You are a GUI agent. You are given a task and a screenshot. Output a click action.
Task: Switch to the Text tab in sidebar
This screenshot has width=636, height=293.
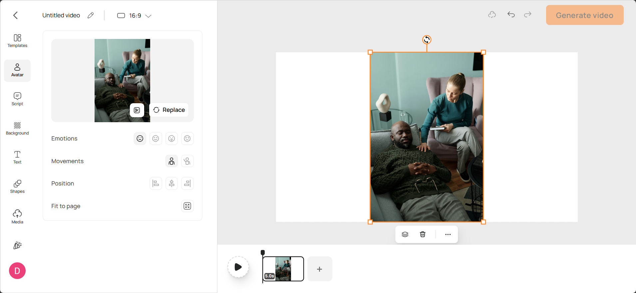point(17,157)
